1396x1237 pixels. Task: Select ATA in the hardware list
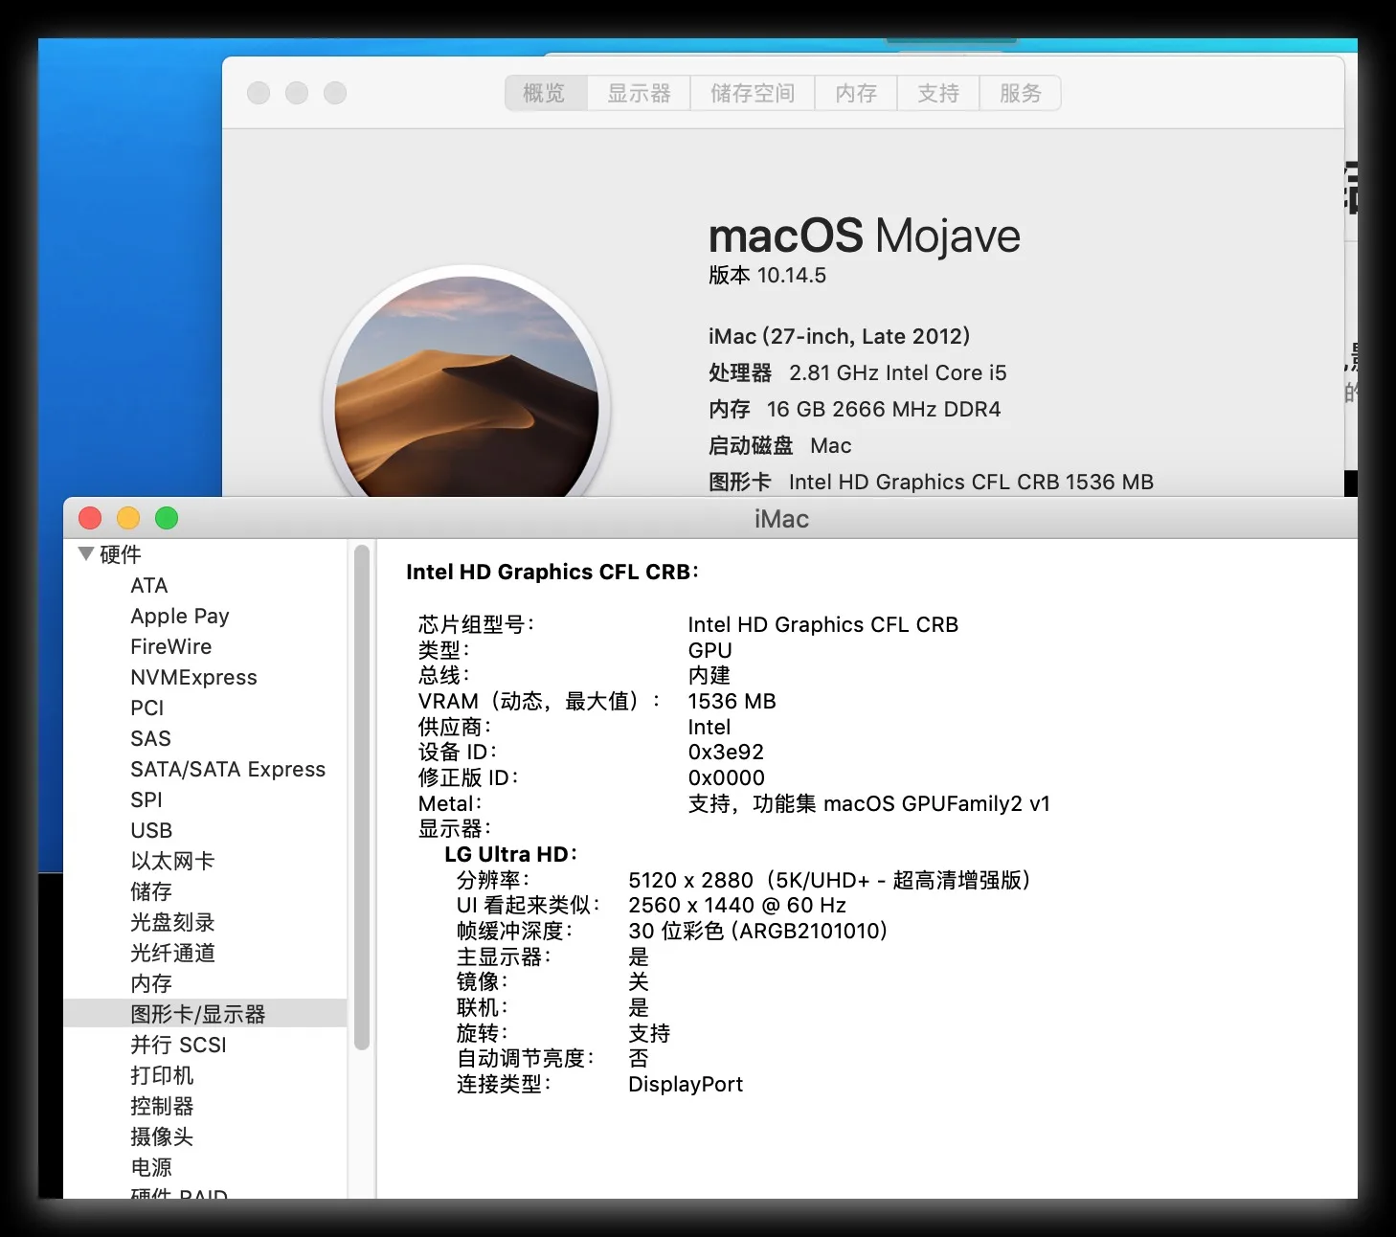pyautogui.click(x=149, y=585)
